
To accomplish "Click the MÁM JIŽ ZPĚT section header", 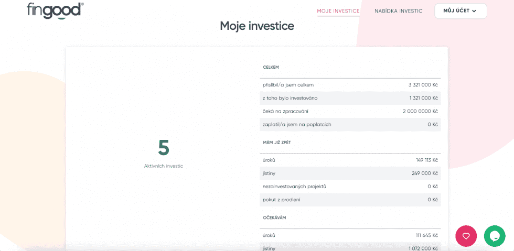I will 278,142.
